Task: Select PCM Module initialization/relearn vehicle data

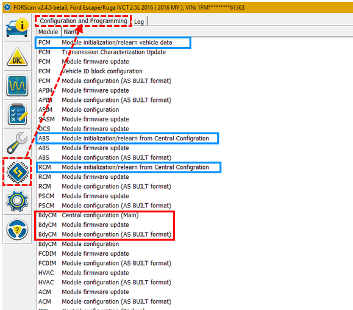Action: pyautogui.click(x=113, y=42)
